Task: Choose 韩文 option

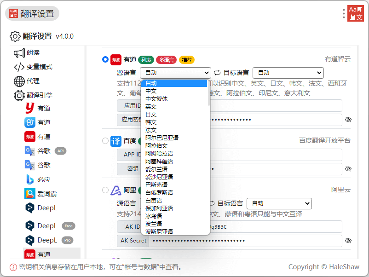Action: (x=174, y=122)
